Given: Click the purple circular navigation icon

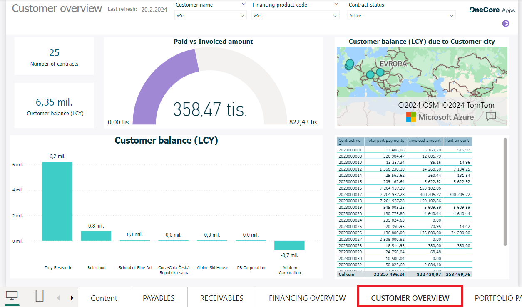Looking at the screenshot, I should pos(505,24).
